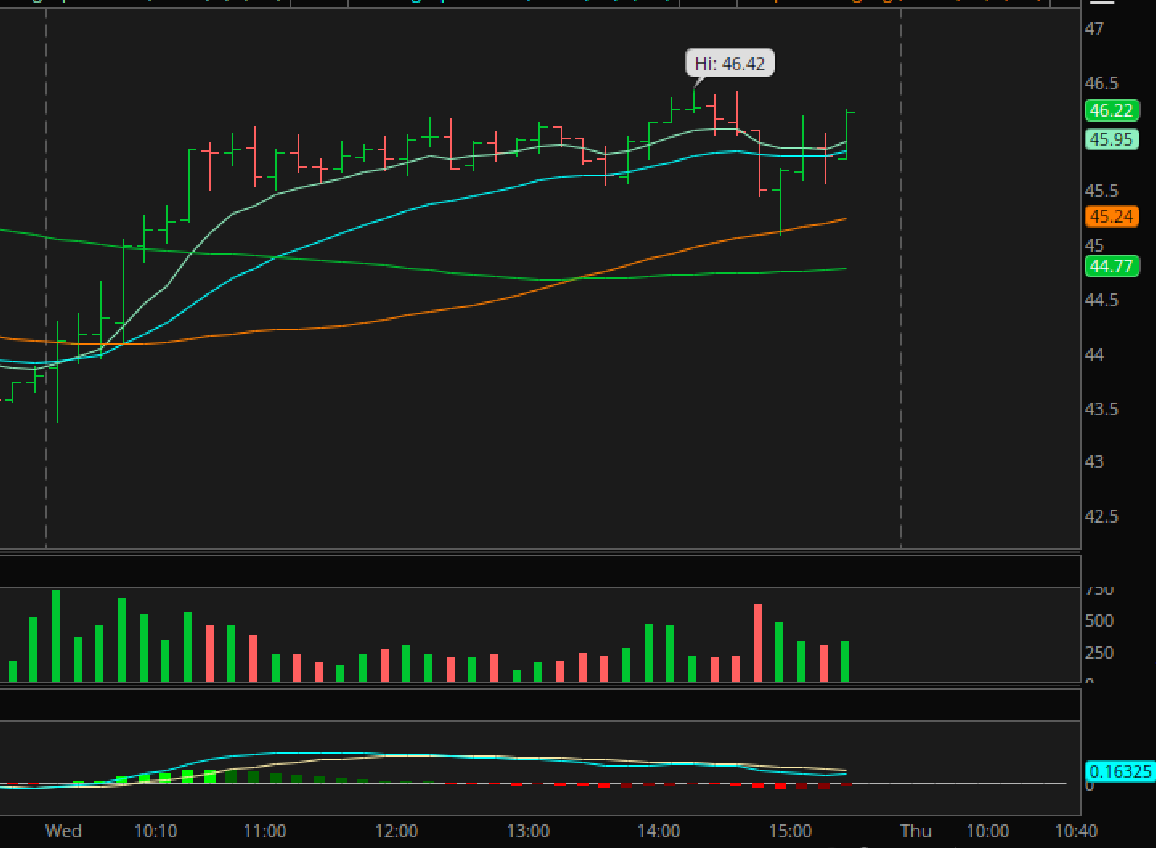Click the green 44.77 axis label

pyautogui.click(x=1112, y=266)
